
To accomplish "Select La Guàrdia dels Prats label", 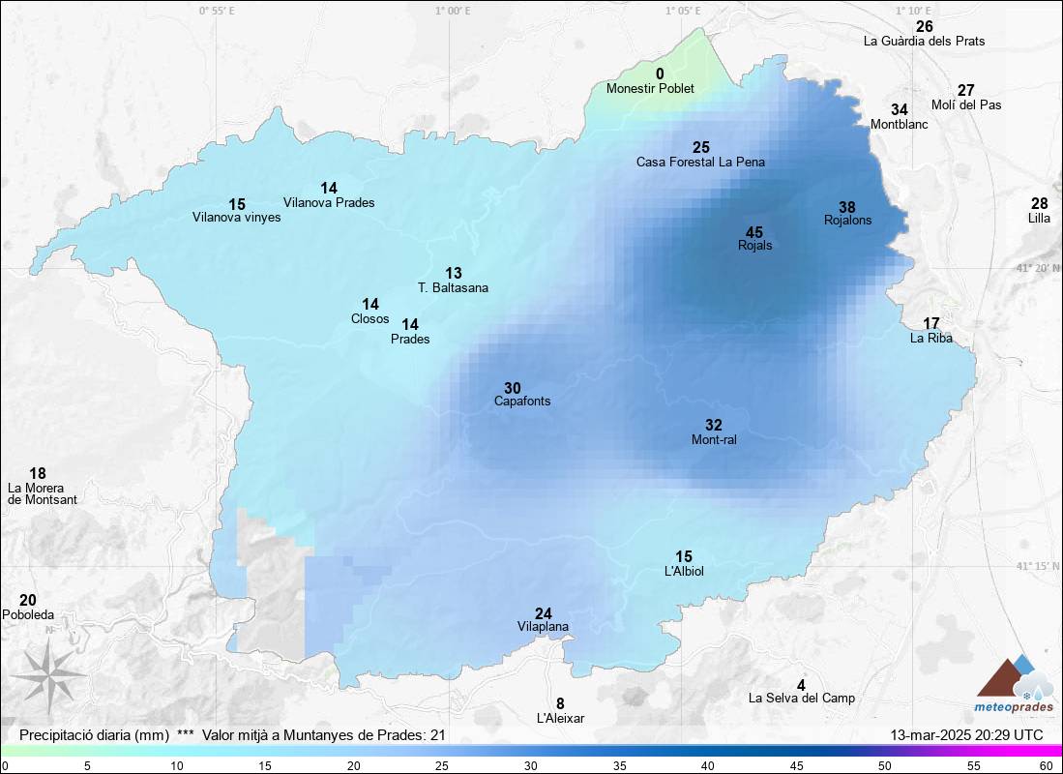I will coord(924,42).
